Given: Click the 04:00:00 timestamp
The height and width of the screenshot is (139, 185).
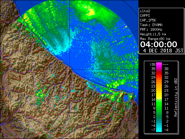Looking at the screenshot, I should pos(159,44).
